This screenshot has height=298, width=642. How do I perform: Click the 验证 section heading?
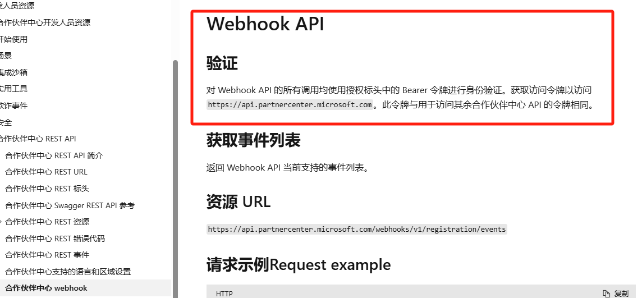pos(222,63)
